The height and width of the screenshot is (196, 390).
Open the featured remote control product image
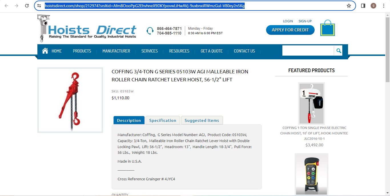[311, 174]
